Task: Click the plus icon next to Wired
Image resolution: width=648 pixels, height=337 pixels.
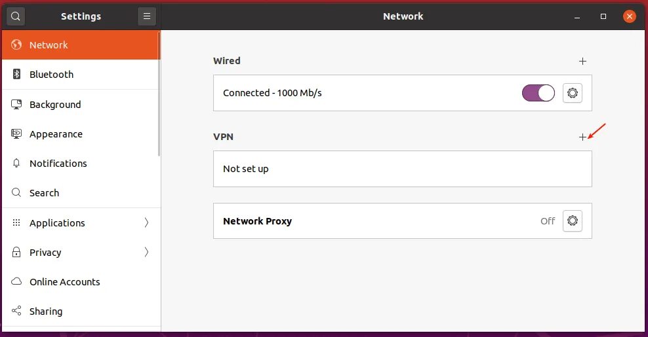Action: point(582,61)
